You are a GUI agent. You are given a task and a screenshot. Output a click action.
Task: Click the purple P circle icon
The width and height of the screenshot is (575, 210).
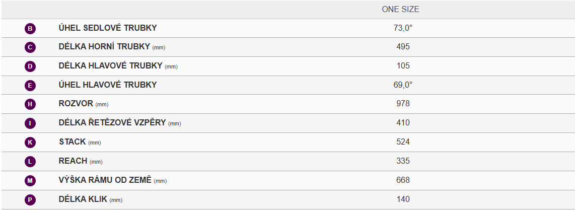(30, 200)
